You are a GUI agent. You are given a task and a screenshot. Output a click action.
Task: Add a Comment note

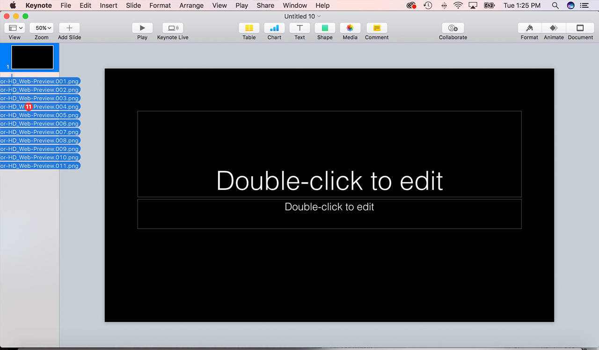377,28
